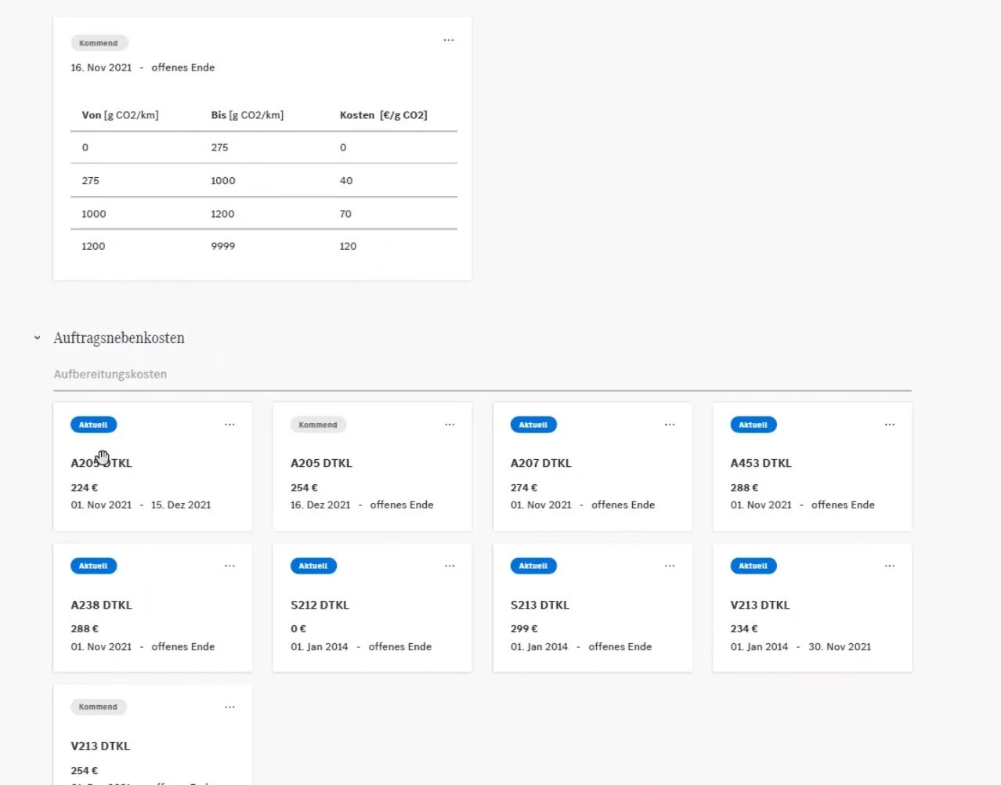This screenshot has width=1001, height=785.
Task: Open options menu for A205 DTKL 224 € card
Action: [x=229, y=425]
